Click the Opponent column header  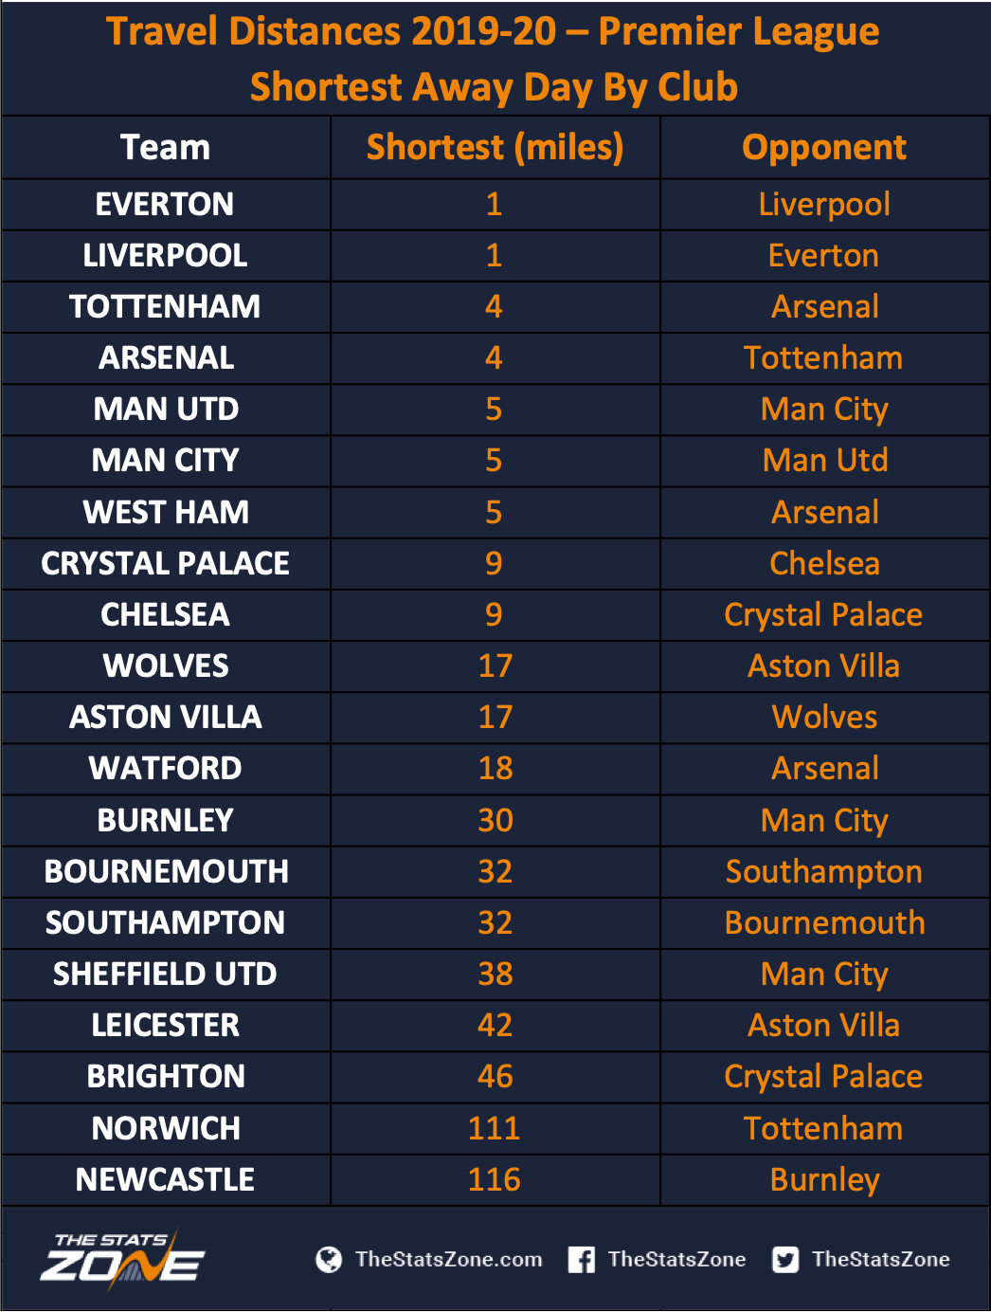point(824,148)
